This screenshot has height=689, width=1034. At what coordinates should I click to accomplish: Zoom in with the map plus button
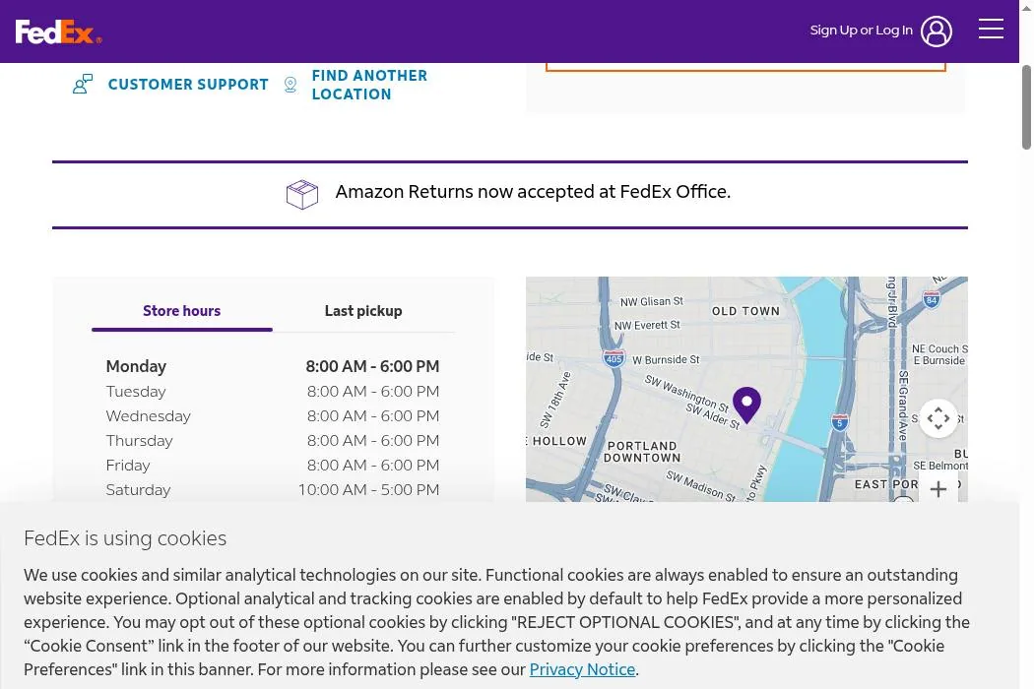click(x=937, y=489)
